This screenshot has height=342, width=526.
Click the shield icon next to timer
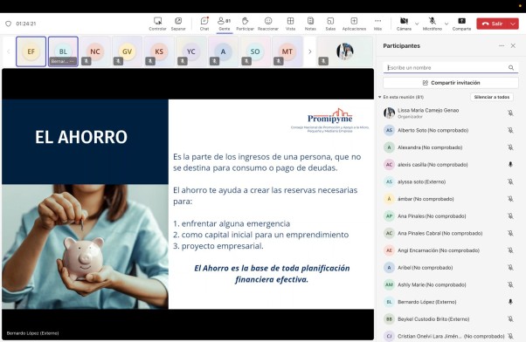click(x=9, y=24)
